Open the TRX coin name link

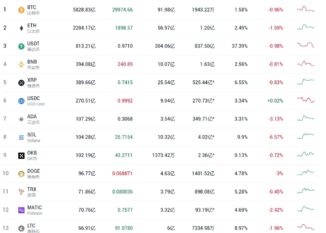point(32,189)
